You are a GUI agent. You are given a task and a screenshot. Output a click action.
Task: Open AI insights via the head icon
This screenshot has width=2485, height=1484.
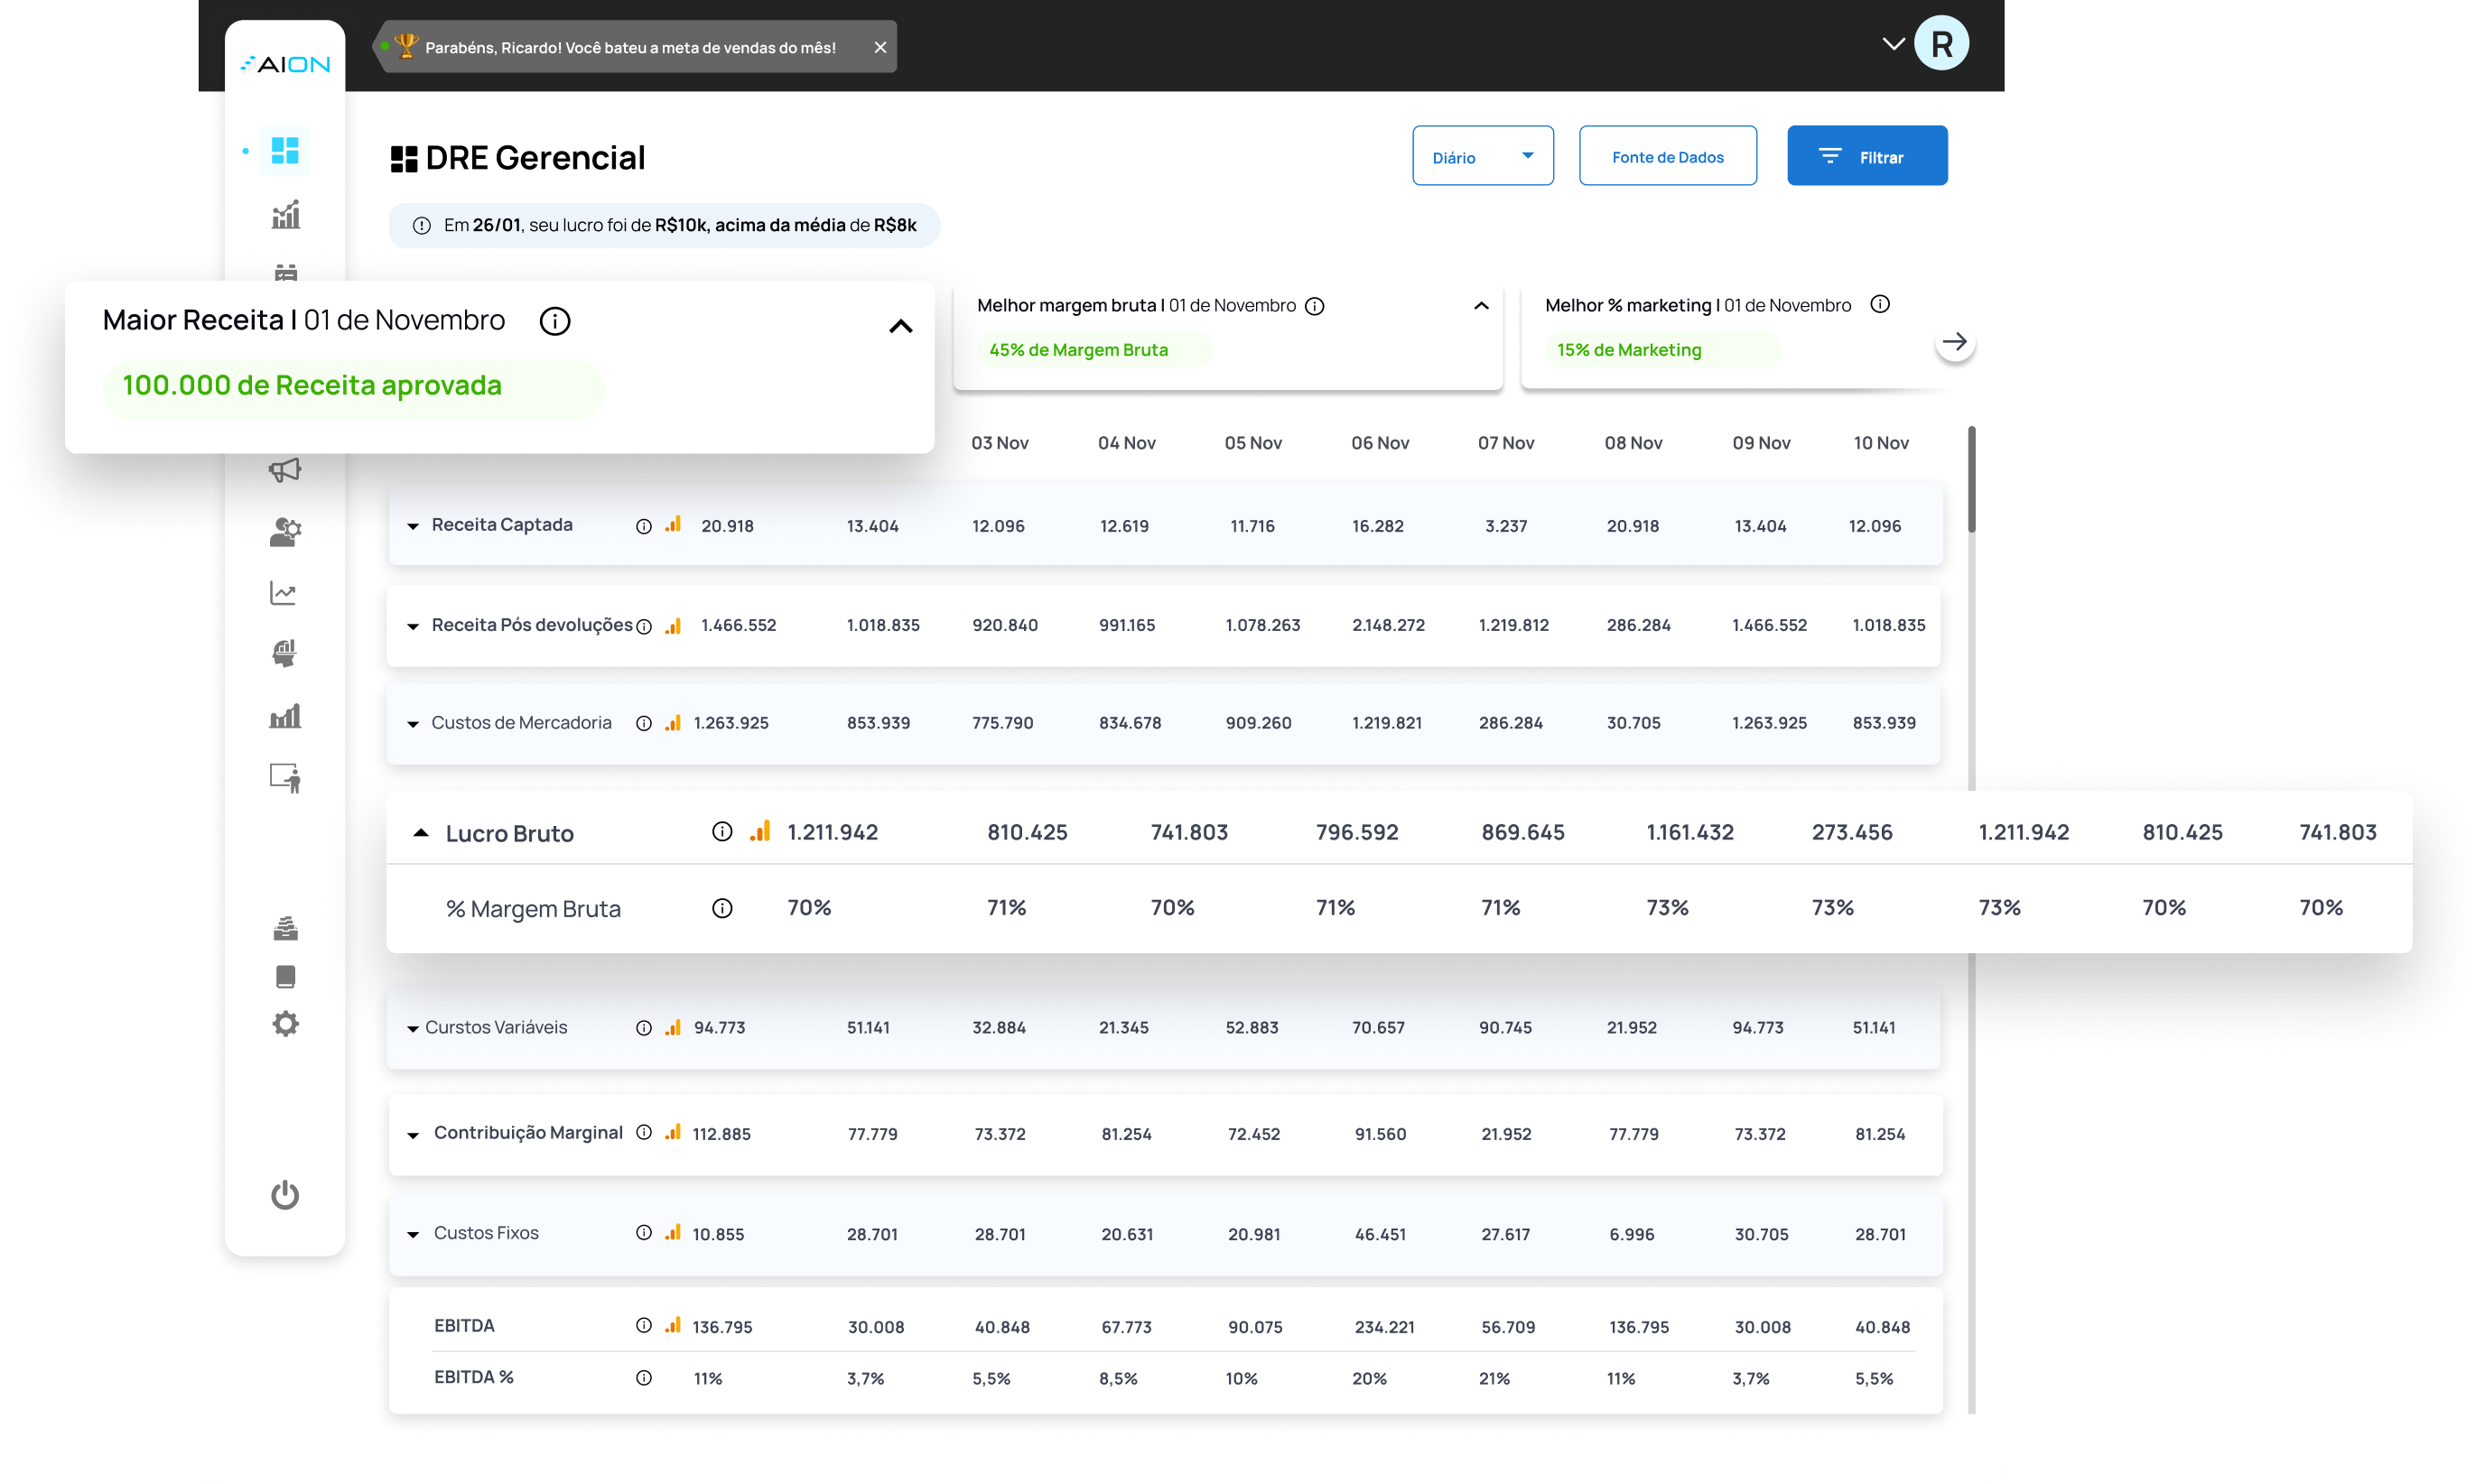point(285,653)
